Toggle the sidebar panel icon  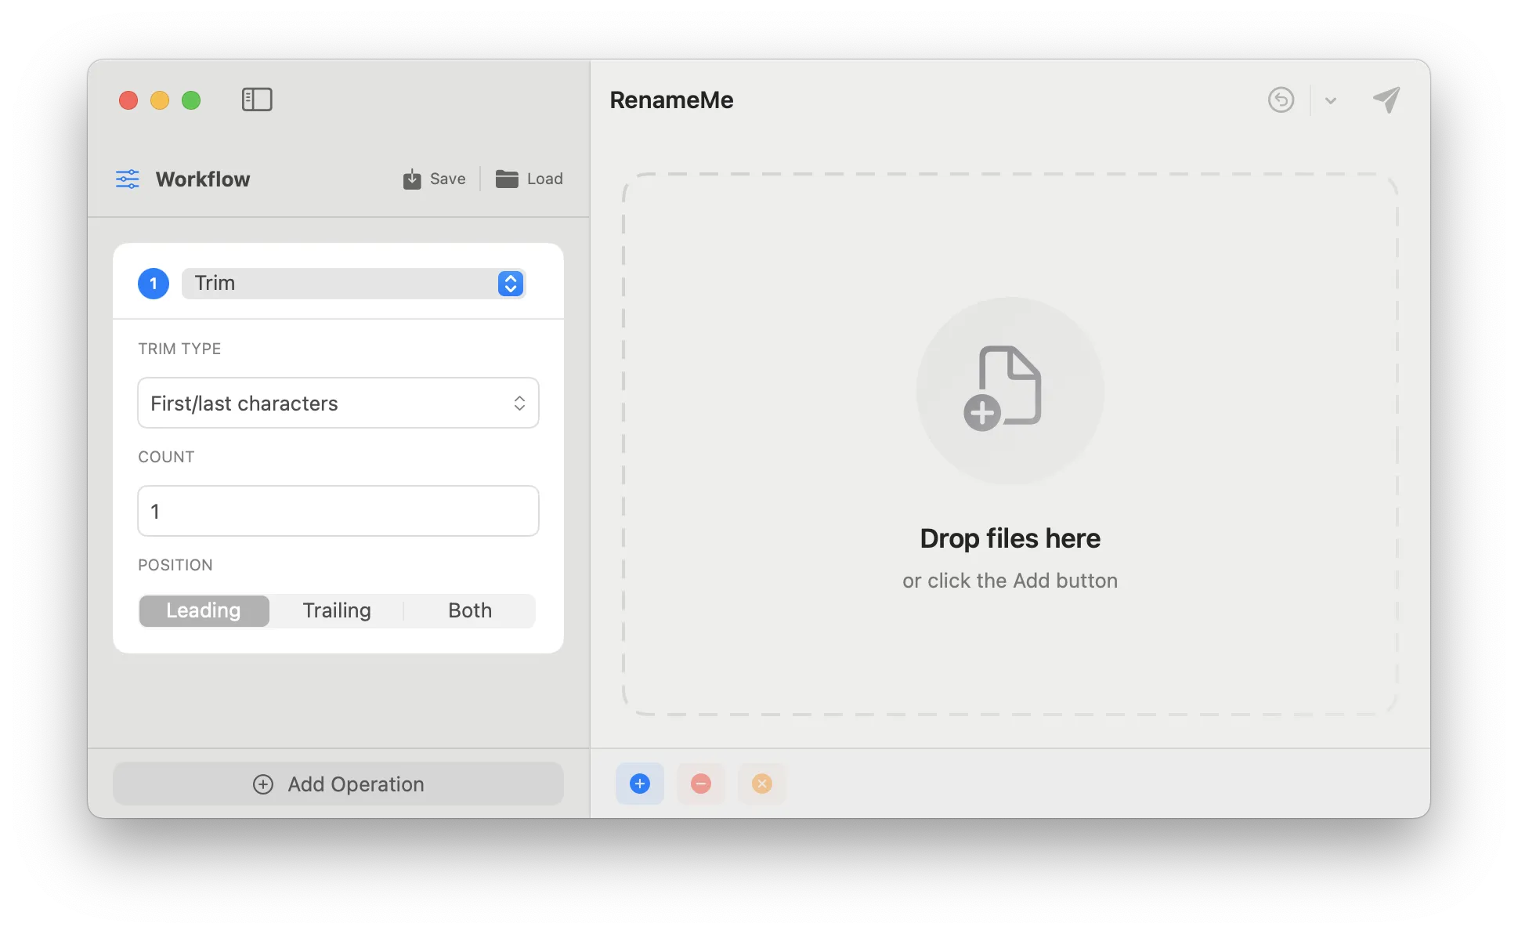click(257, 100)
